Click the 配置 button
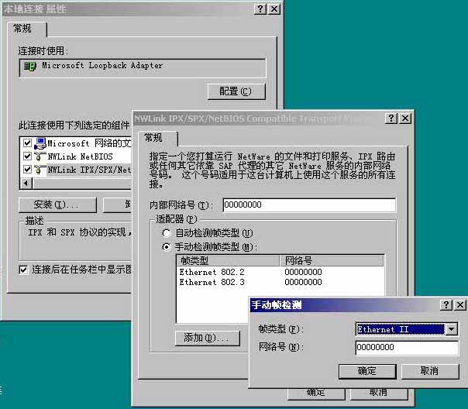 click(x=236, y=91)
